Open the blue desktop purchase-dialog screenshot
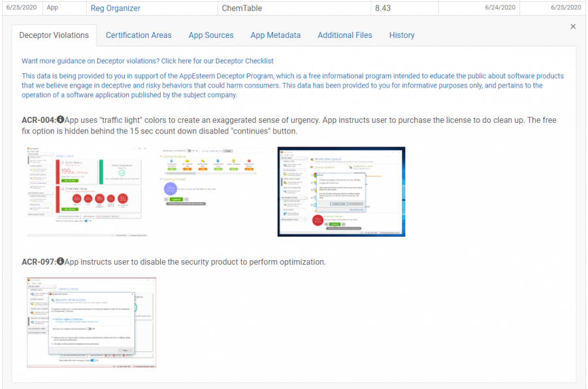 pos(341,192)
